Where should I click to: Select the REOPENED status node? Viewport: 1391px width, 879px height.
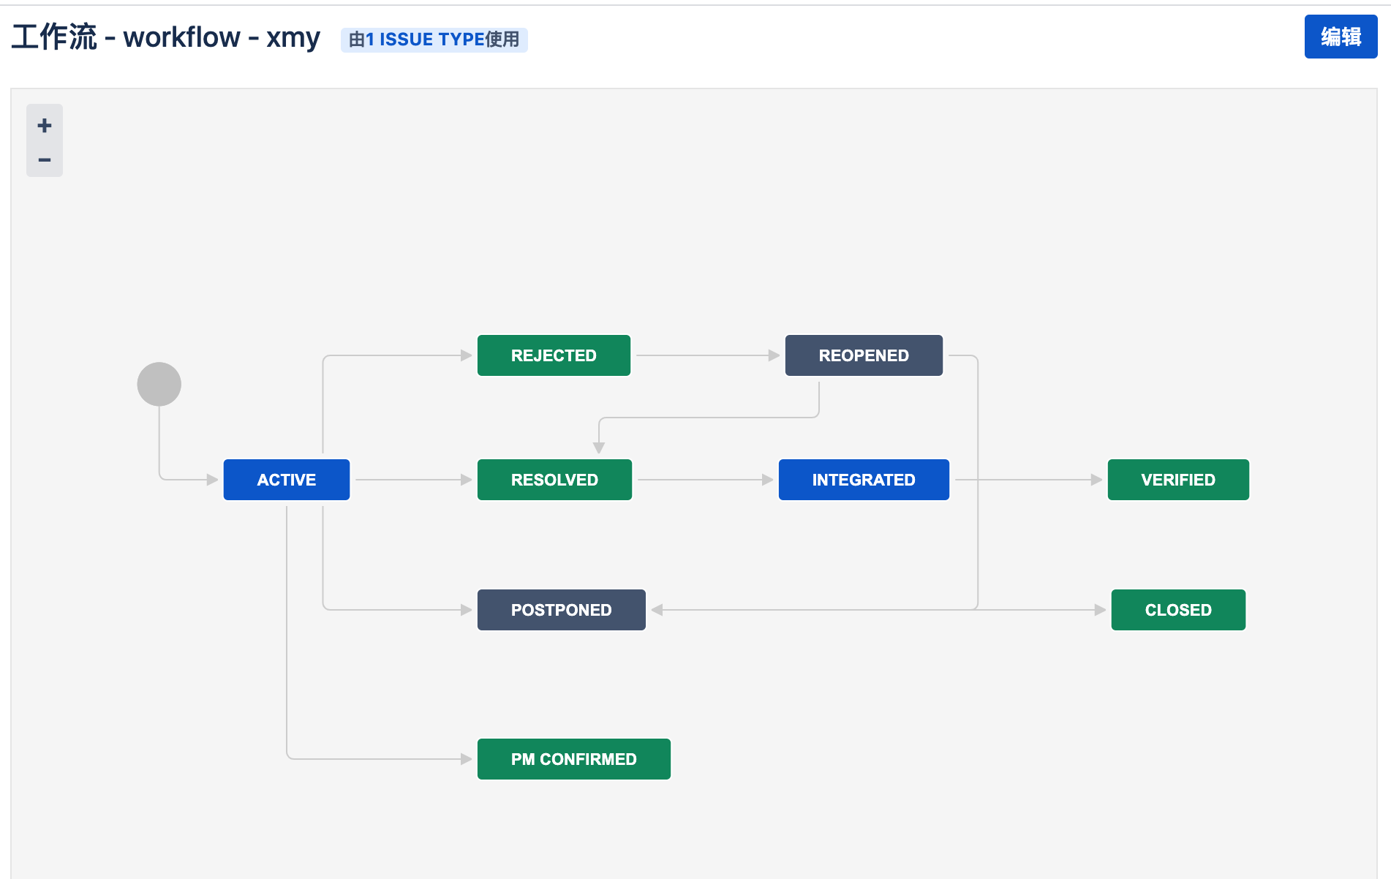864,355
